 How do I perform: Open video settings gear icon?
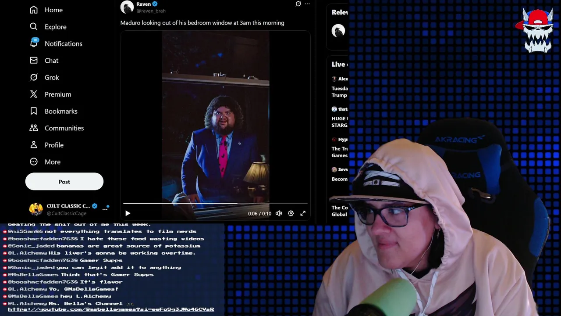pyautogui.click(x=291, y=213)
